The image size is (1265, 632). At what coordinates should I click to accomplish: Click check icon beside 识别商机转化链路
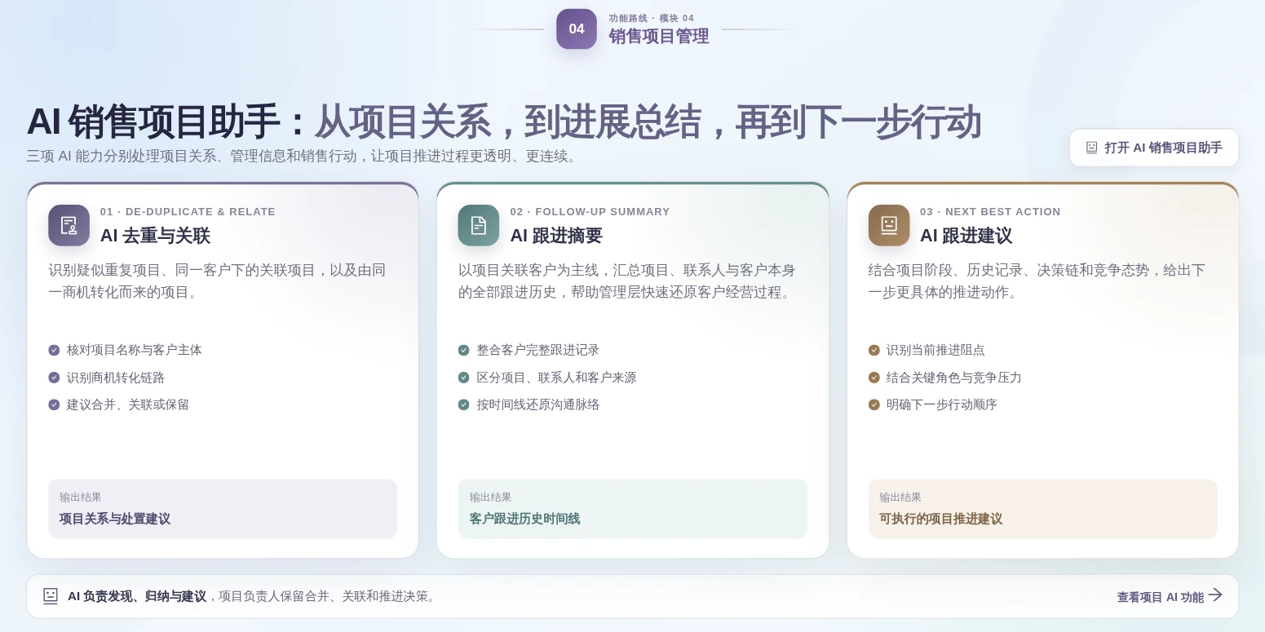tap(54, 378)
